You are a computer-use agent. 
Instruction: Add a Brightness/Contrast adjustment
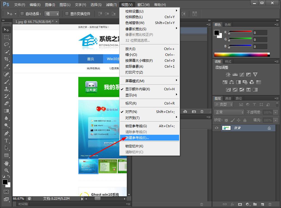229,74
